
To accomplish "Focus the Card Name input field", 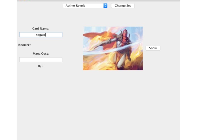I will (41, 35).
